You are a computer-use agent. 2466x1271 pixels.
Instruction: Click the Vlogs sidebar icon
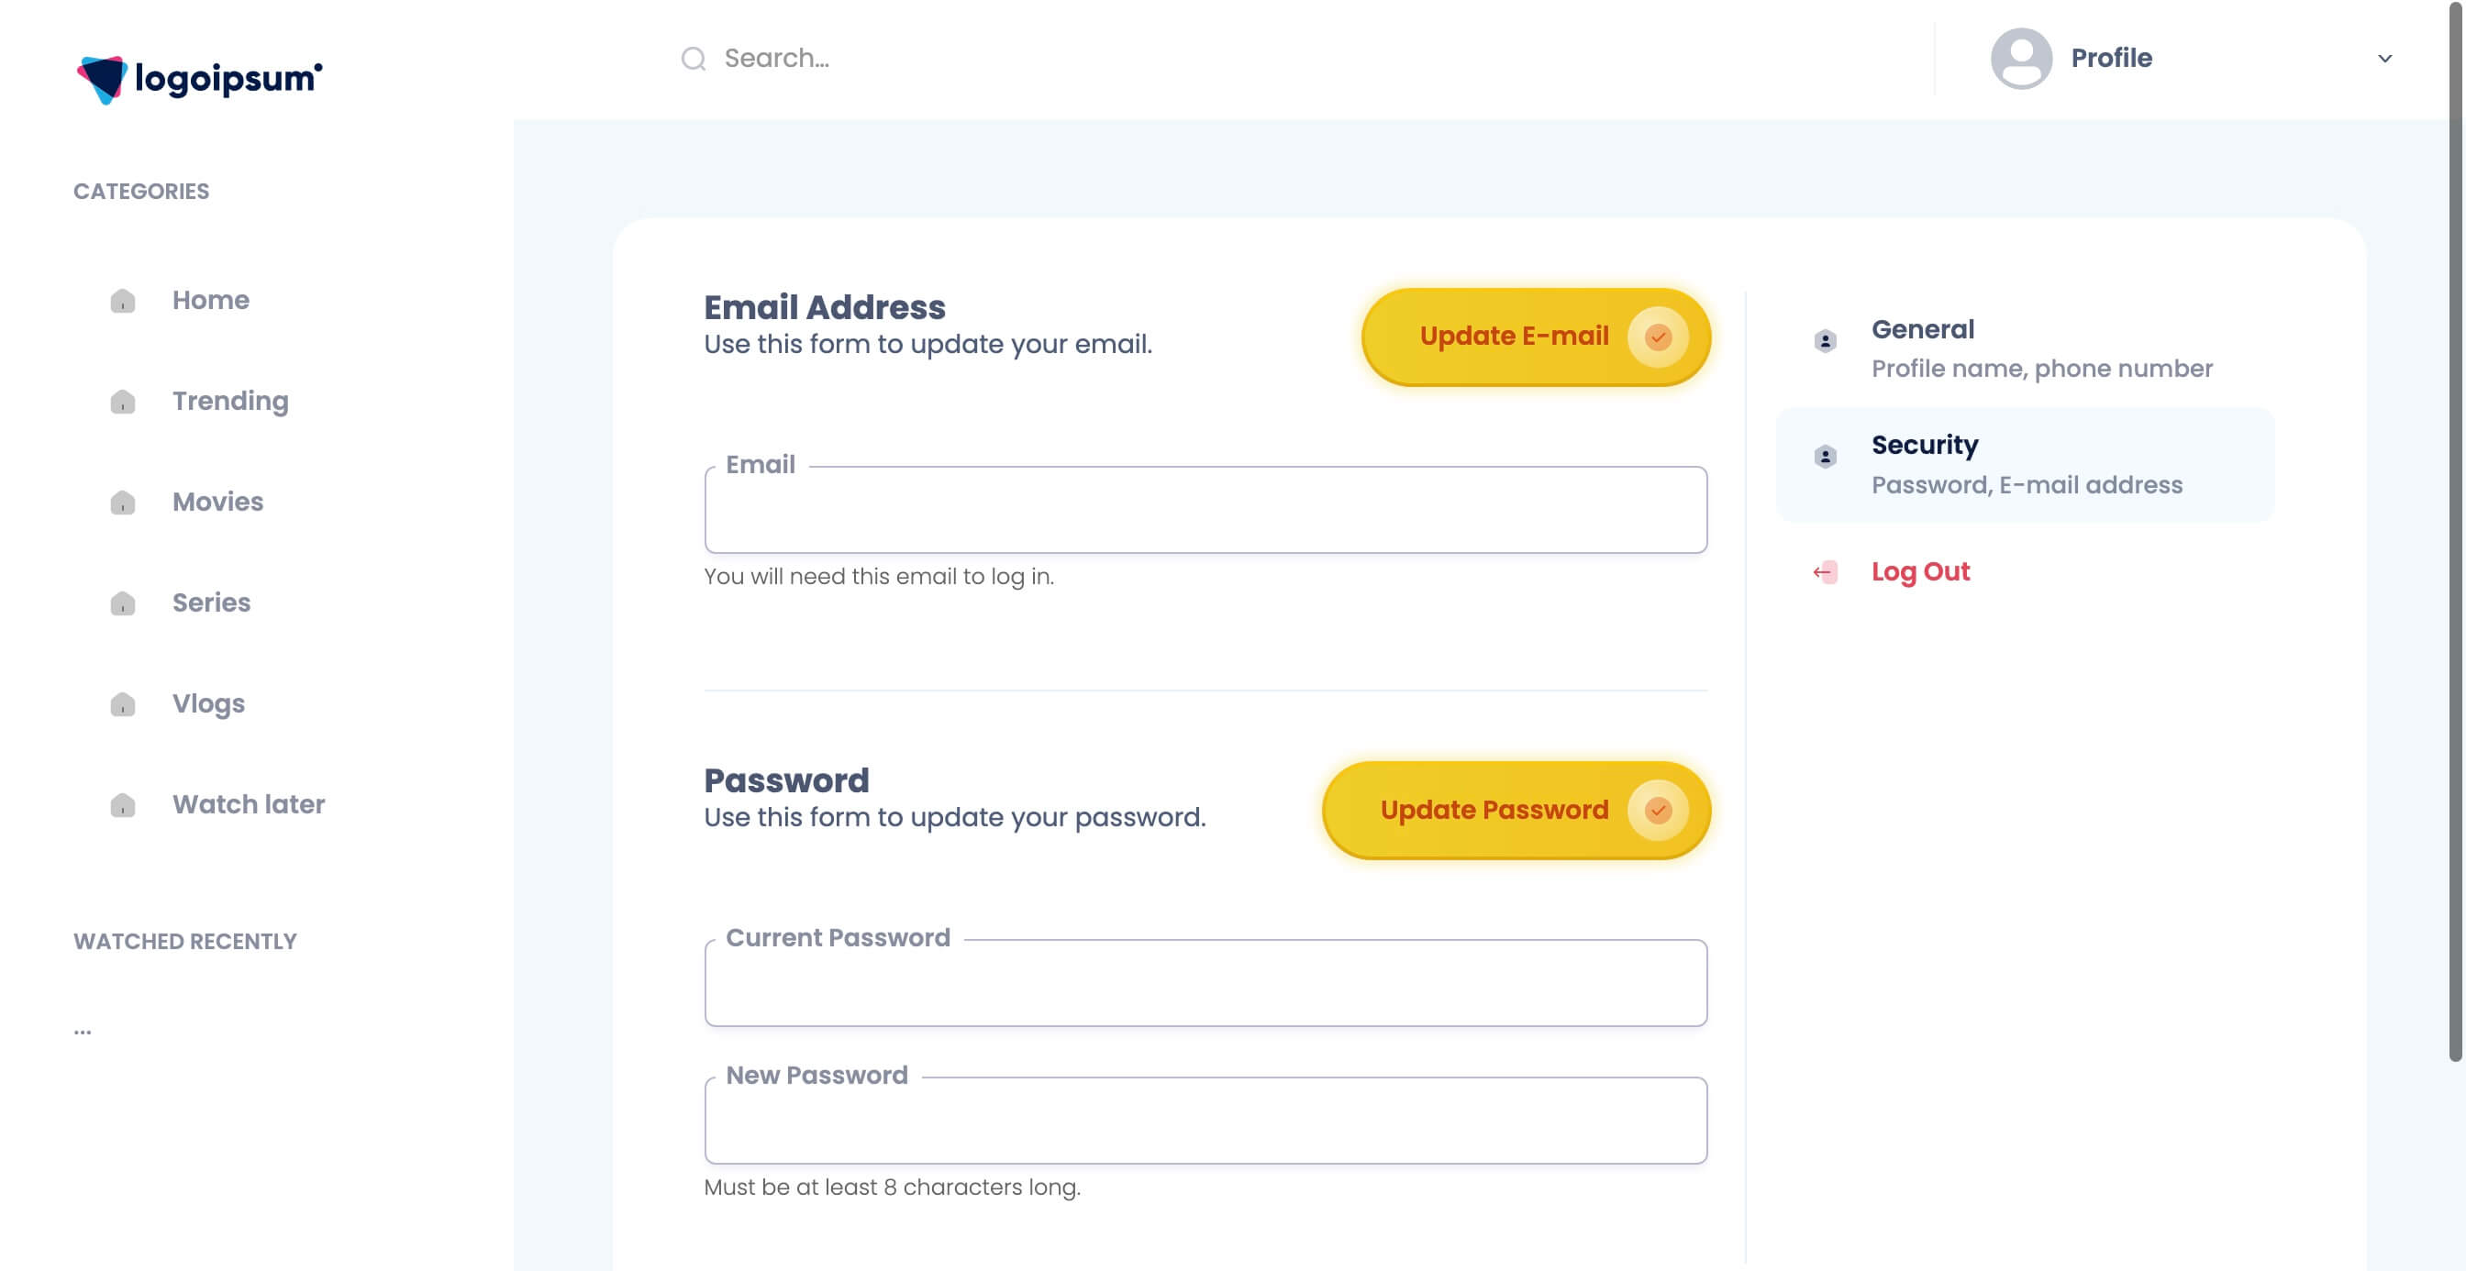click(123, 704)
